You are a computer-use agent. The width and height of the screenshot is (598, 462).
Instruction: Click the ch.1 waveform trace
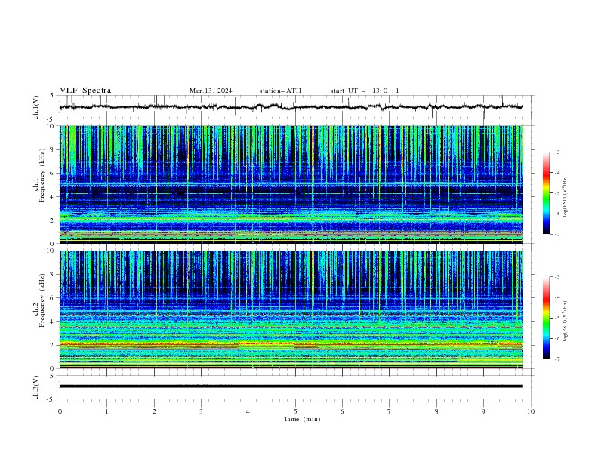pos(291,107)
